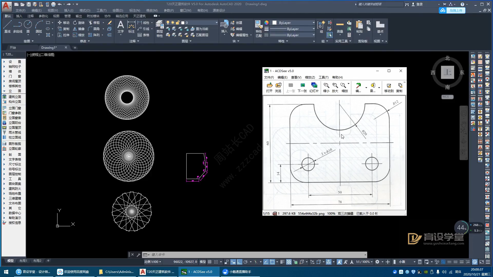This screenshot has width=493, height=277.
Task: Switch to the 注释 ribbon tab
Action: [31, 16]
